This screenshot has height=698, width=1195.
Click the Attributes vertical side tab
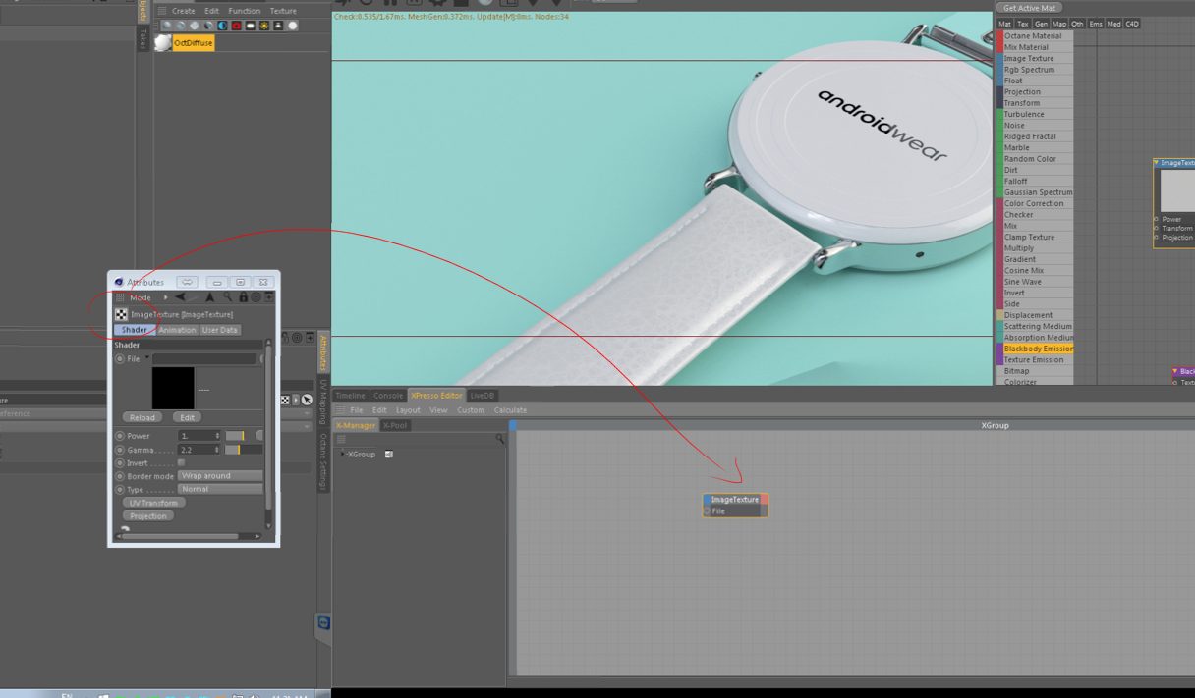(x=323, y=351)
